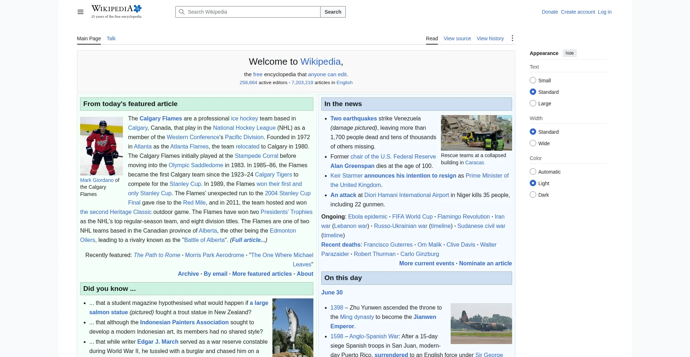Viewport: 690px width, 357px height.
Task: Open the Battle of Alberta link
Action: pos(204,240)
